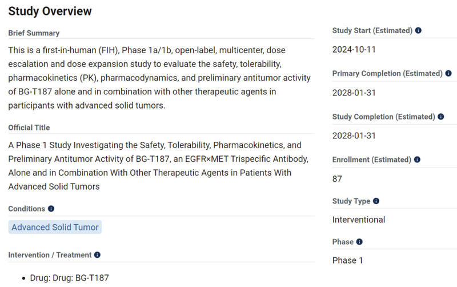Click the 2024-10-11 study start date
457x287 pixels.
click(x=354, y=49)
